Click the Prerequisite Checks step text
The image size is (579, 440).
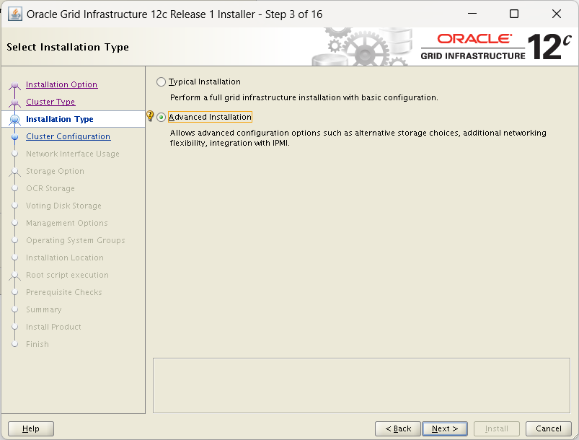coord(64,292)
